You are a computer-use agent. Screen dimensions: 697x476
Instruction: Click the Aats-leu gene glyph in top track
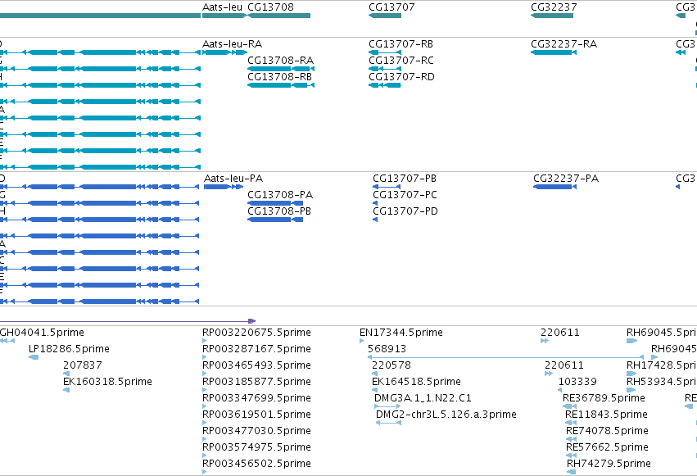click(x=224, y=16)
